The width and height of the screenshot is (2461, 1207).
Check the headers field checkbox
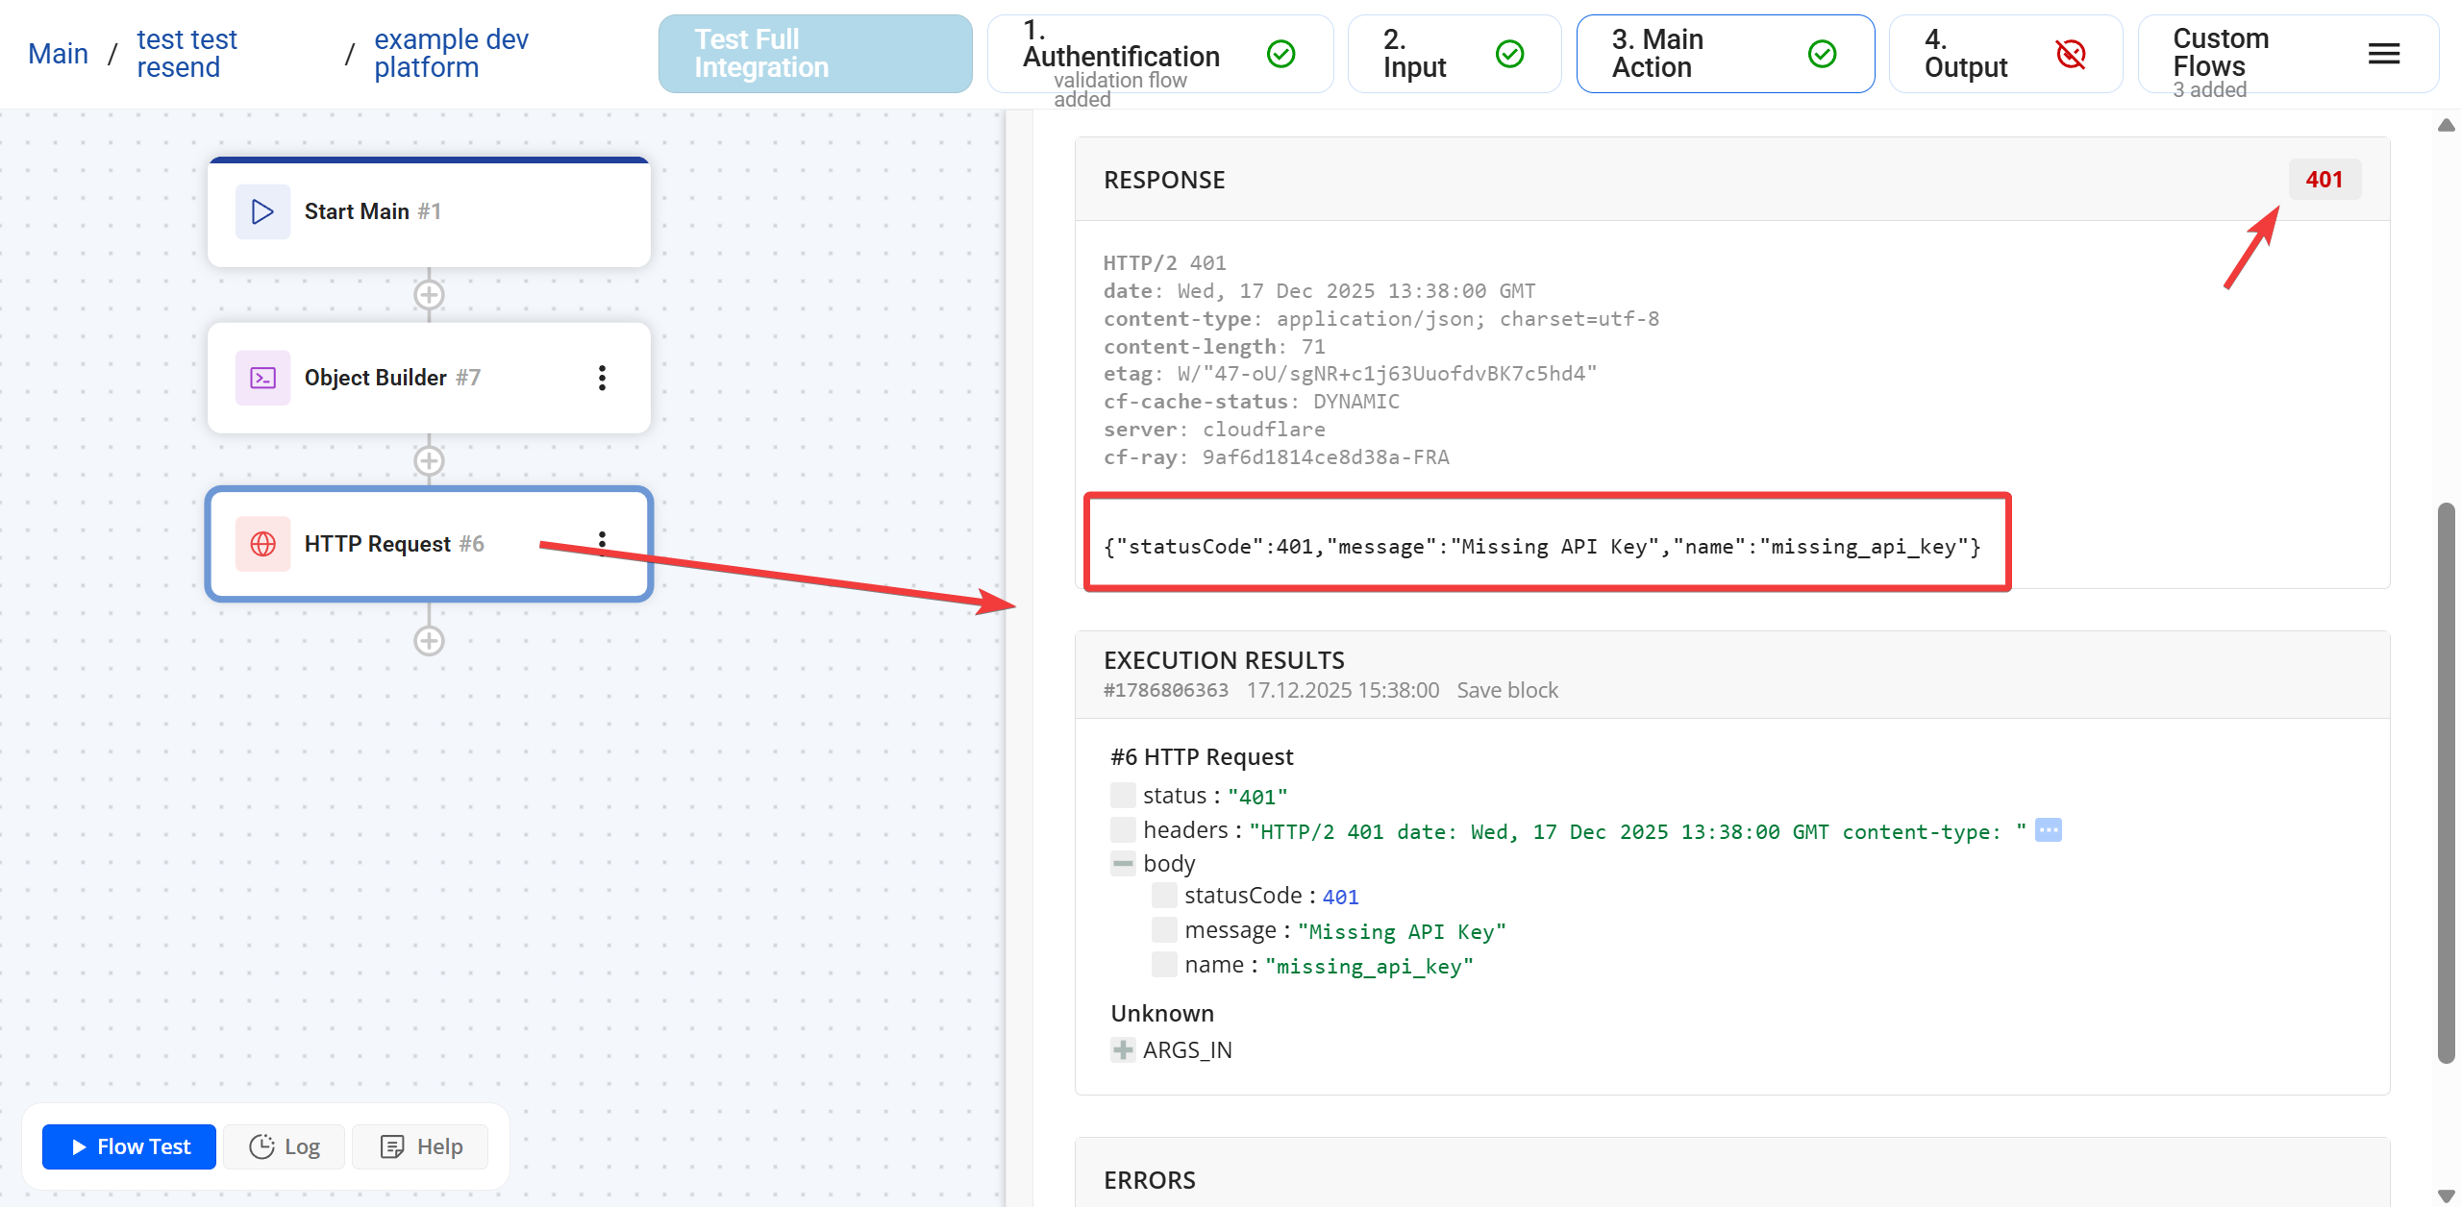coord(1122,830)
